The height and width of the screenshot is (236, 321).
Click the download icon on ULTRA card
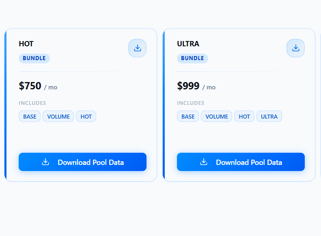tap(295, 48)
